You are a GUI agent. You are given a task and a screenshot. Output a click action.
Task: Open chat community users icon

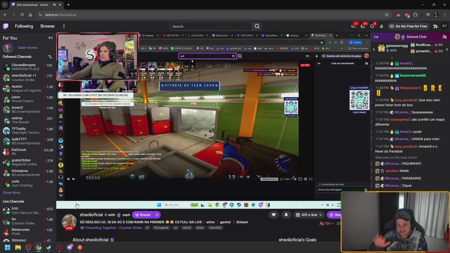[444, 37]
